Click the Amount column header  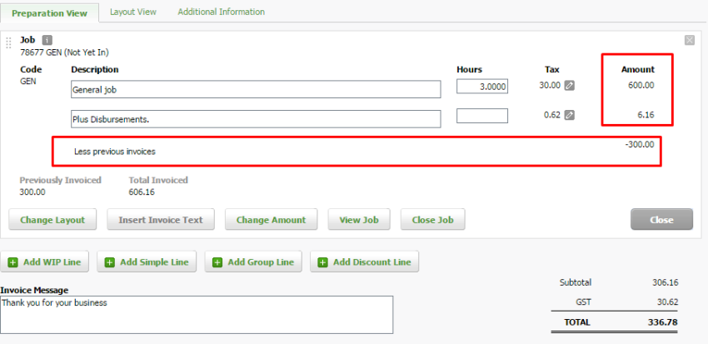[638, 69]
